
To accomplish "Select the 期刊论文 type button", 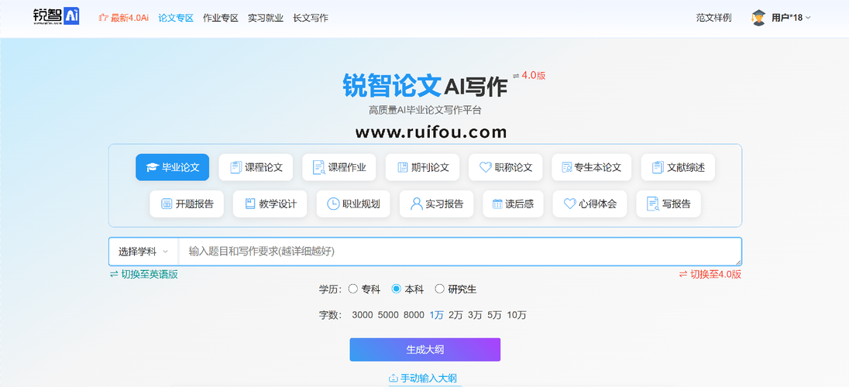I will (x=422, y=167).
